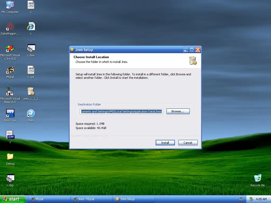Click the Install button
Viewport: 271px width, 203px height.
[x=165, y=142]
